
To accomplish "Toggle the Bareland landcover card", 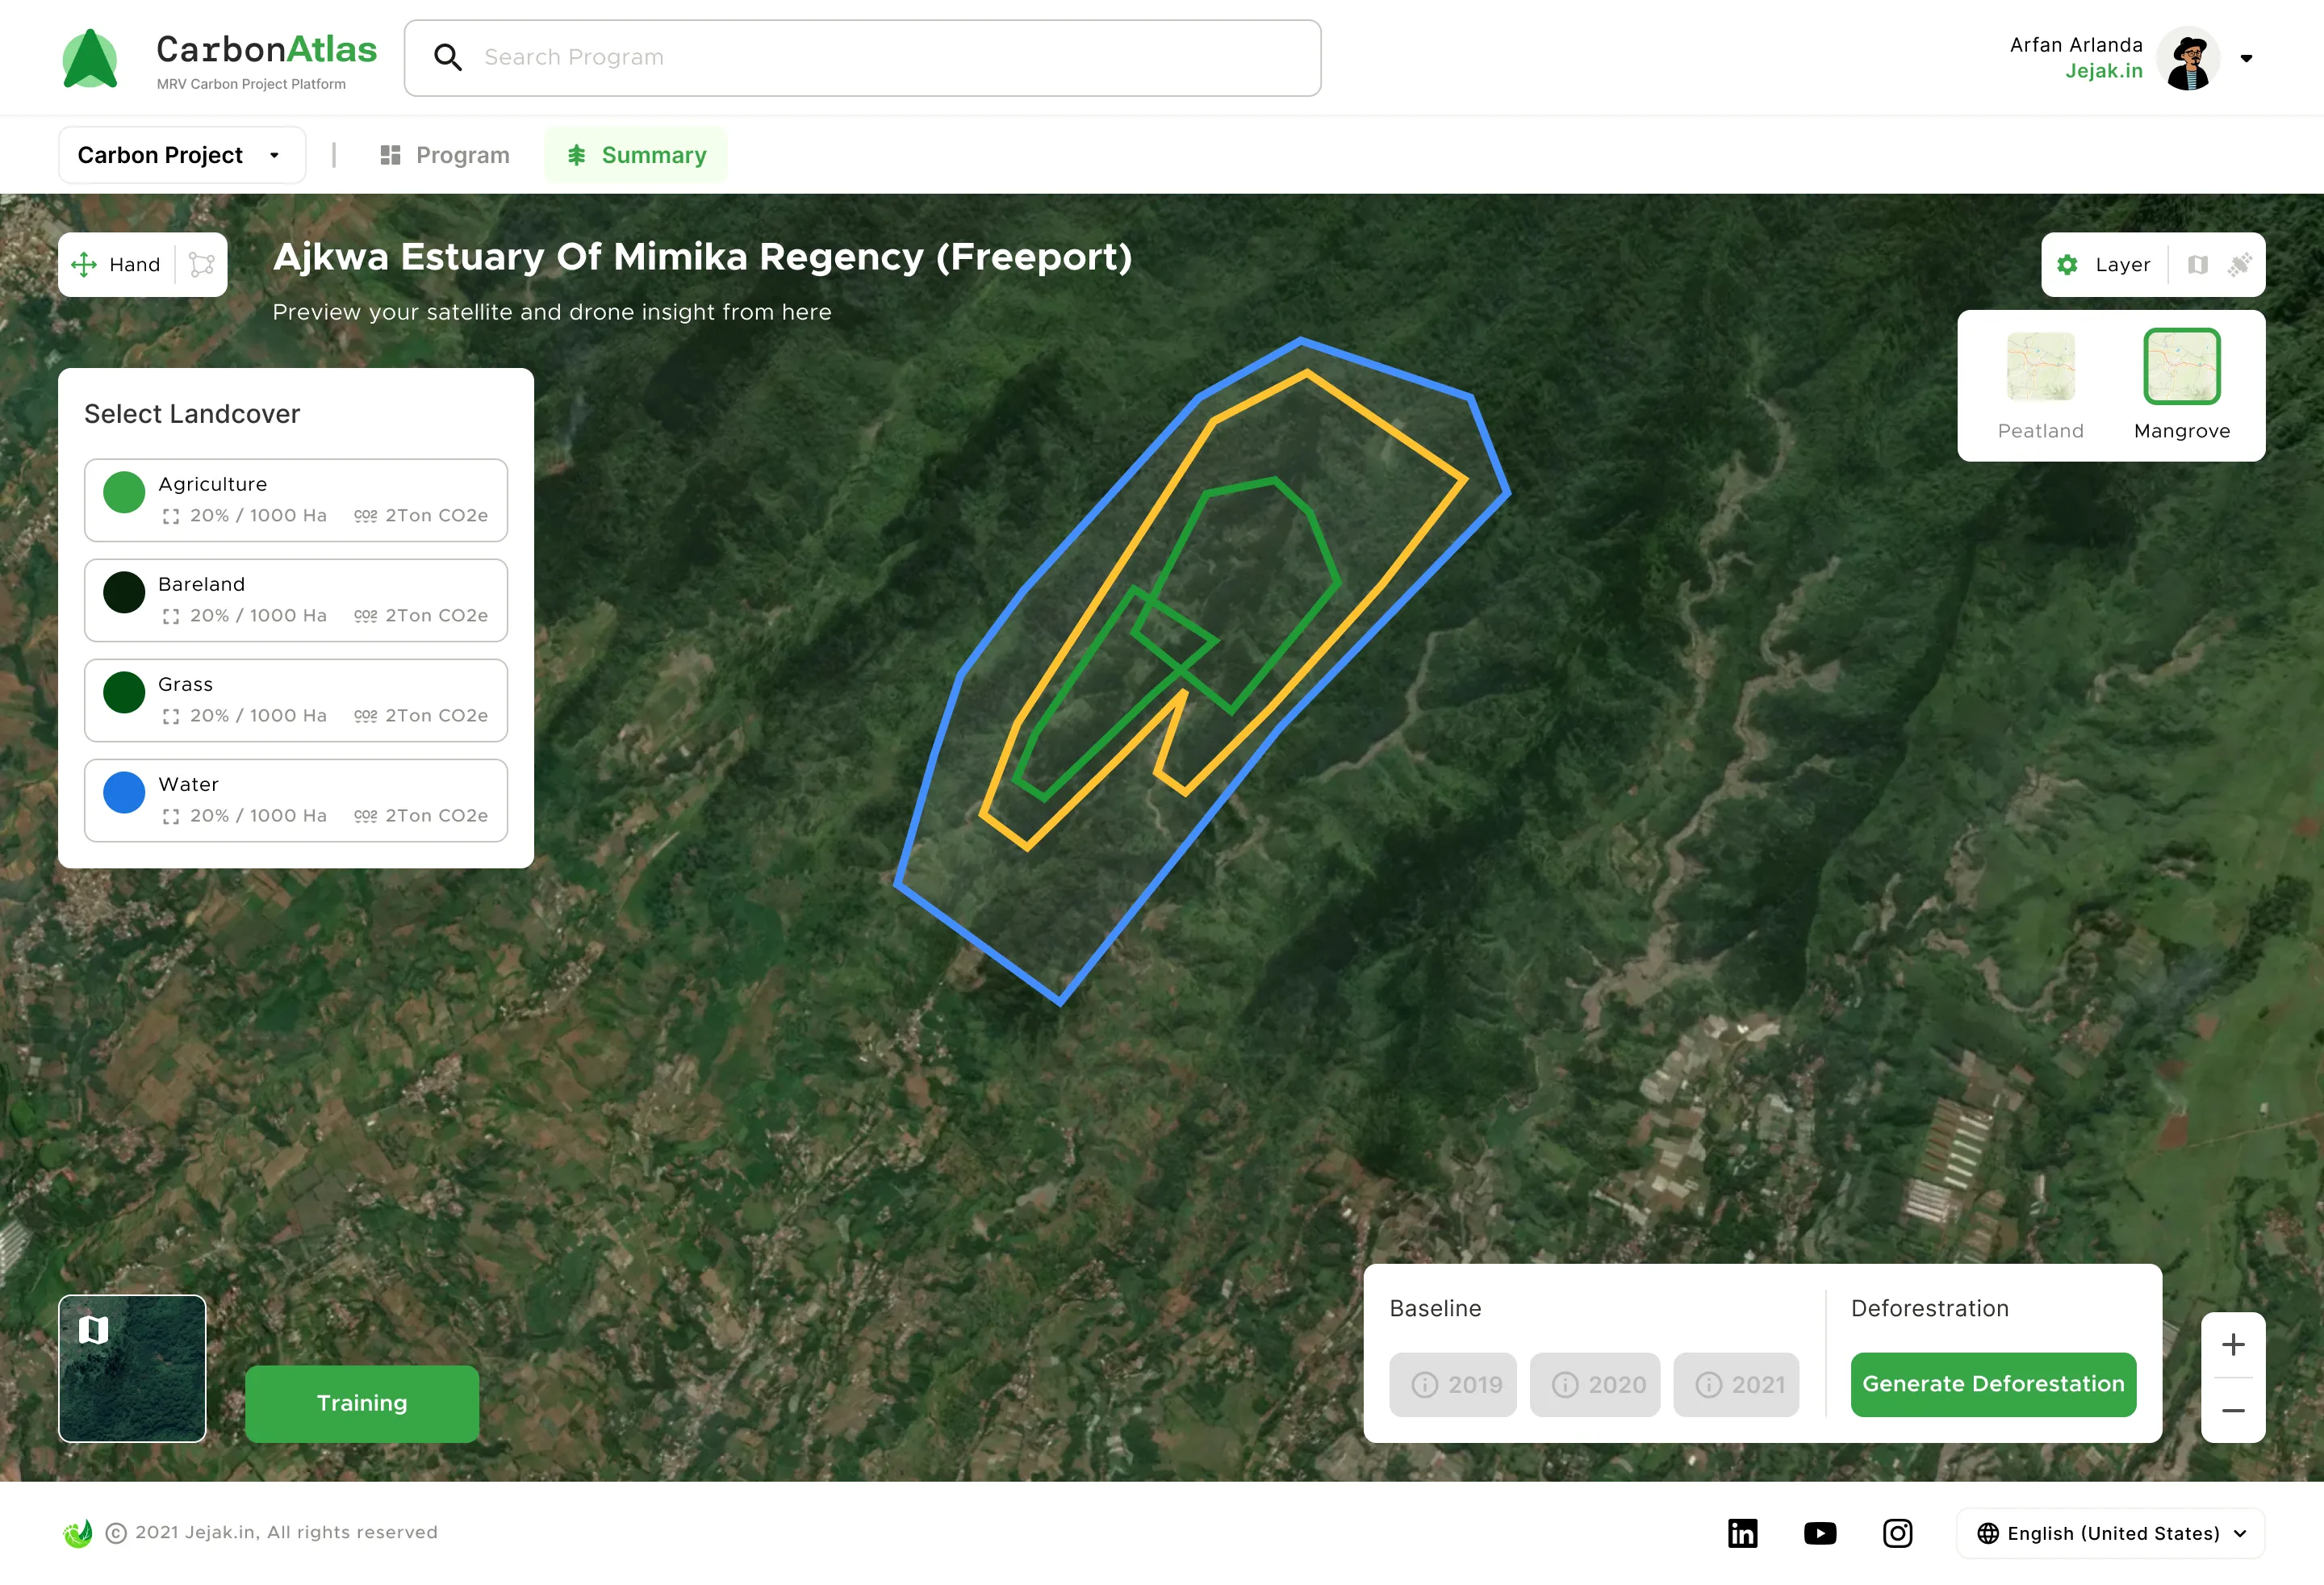I will coord(296,600).
